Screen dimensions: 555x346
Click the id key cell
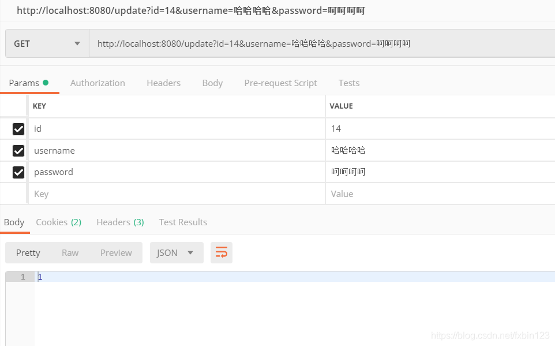(177, 129)
